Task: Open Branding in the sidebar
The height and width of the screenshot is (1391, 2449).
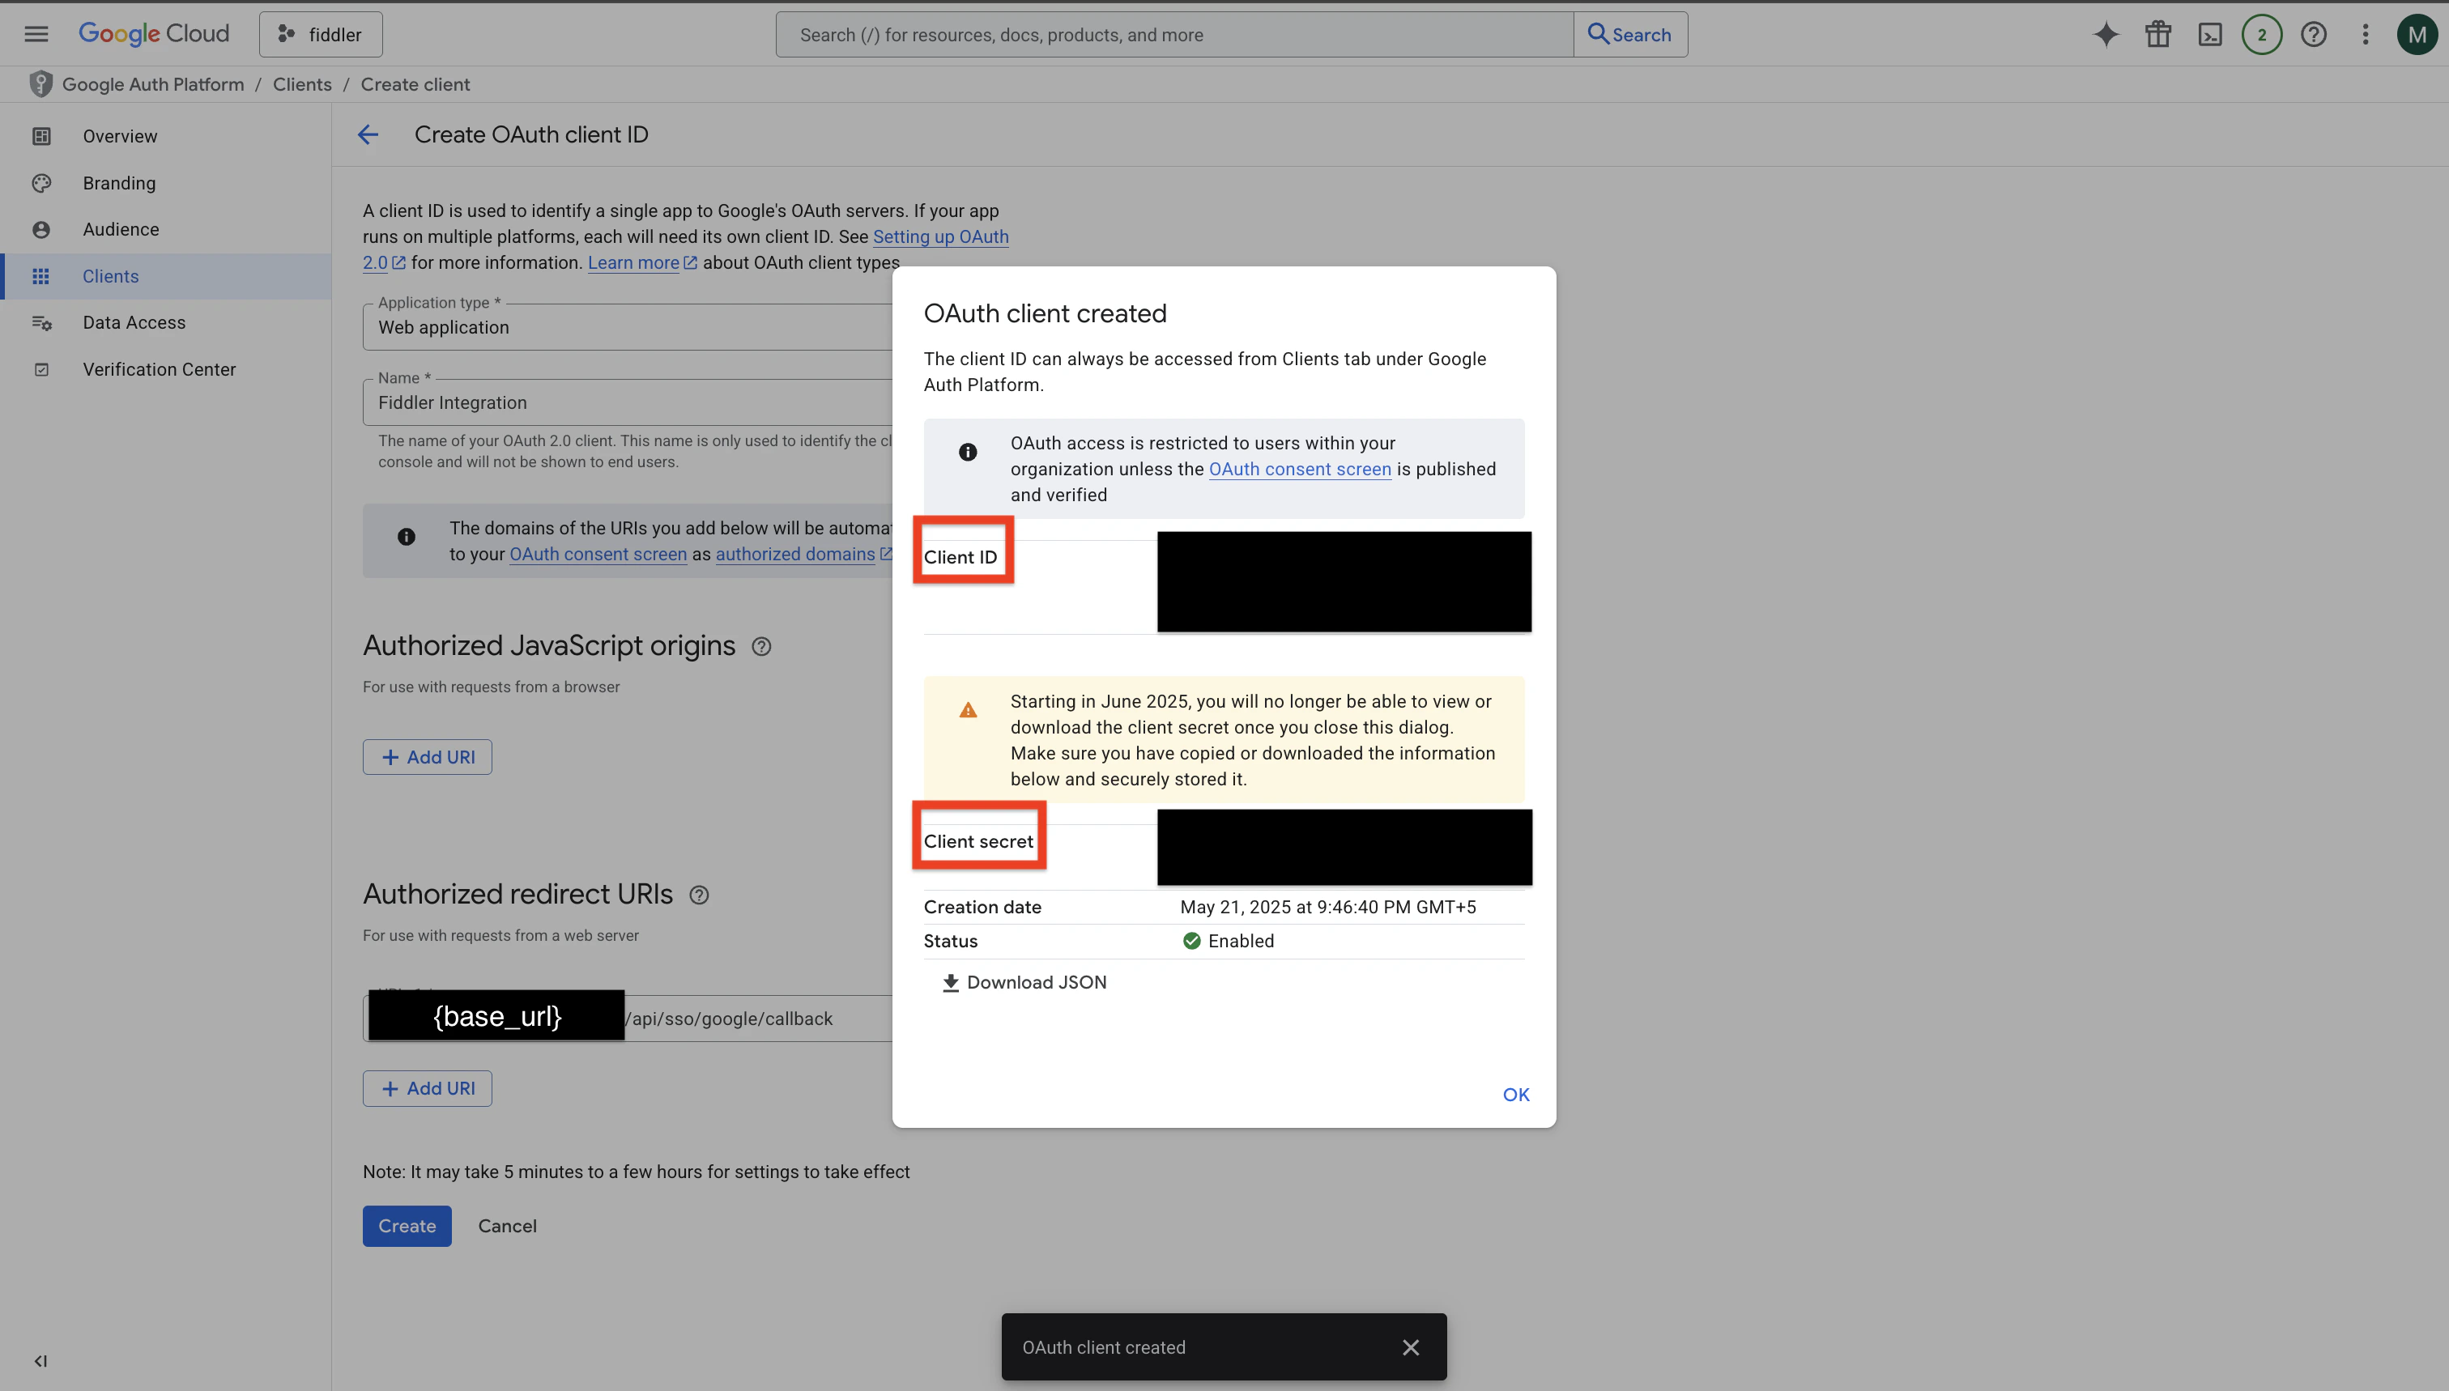Action: tap(166, 184)
